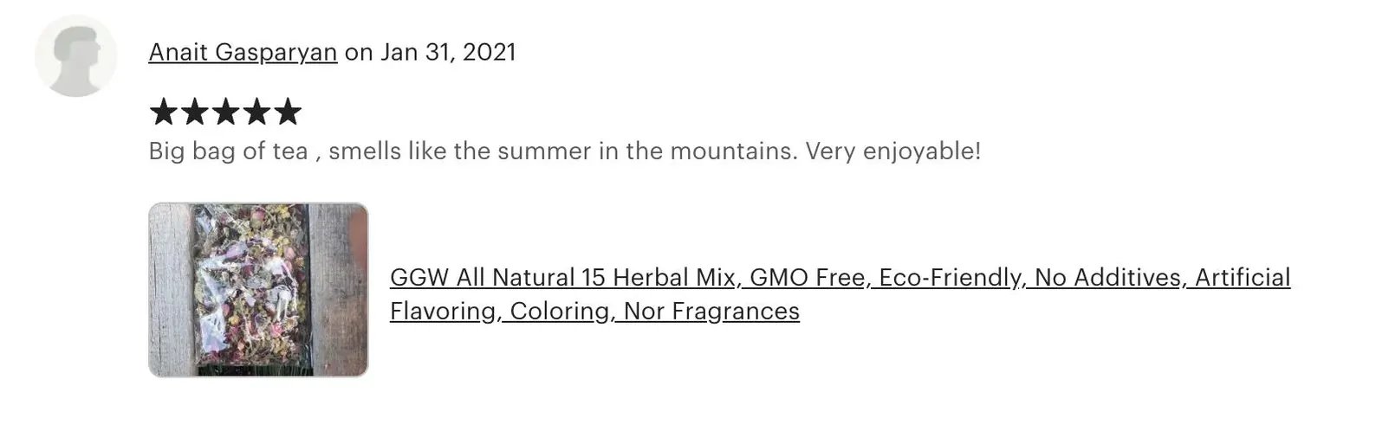The image size is (1376, 444).
Task: Click the first star in the rating
Action: click(x=163, y=113)
